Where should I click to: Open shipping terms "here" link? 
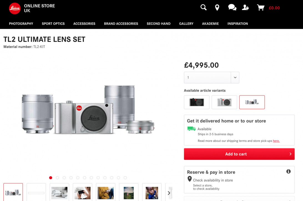pos(276,141)
